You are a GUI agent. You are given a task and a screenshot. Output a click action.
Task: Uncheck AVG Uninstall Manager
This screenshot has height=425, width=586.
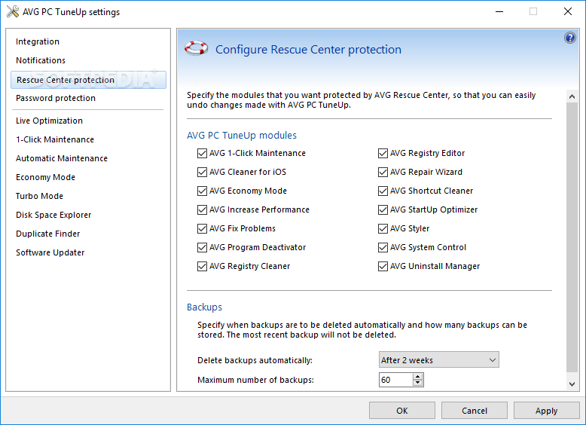(x=383, y=266)
